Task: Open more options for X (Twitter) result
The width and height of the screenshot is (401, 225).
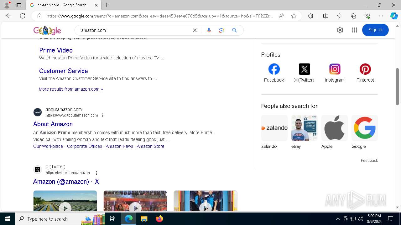Action: click(x=96, y=173)
